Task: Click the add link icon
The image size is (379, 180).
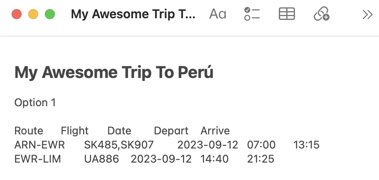Action: click(x=322, y=14)
